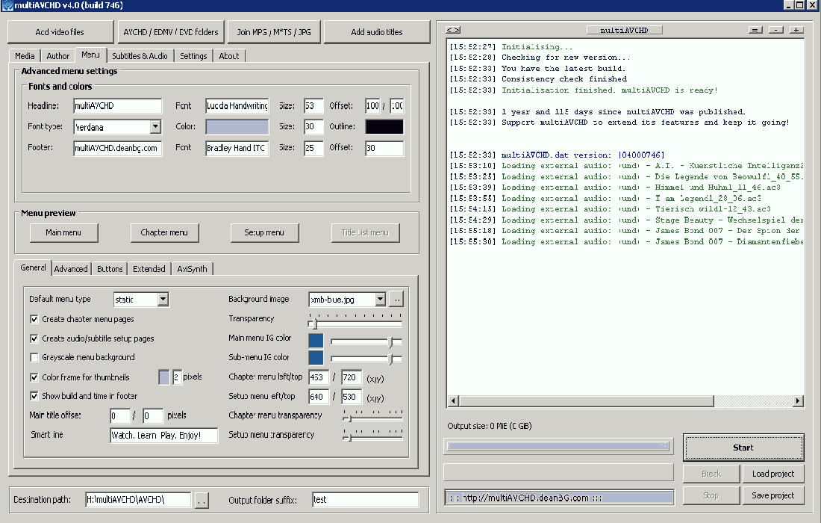Open the destination path browse dialog

(202, 500)
